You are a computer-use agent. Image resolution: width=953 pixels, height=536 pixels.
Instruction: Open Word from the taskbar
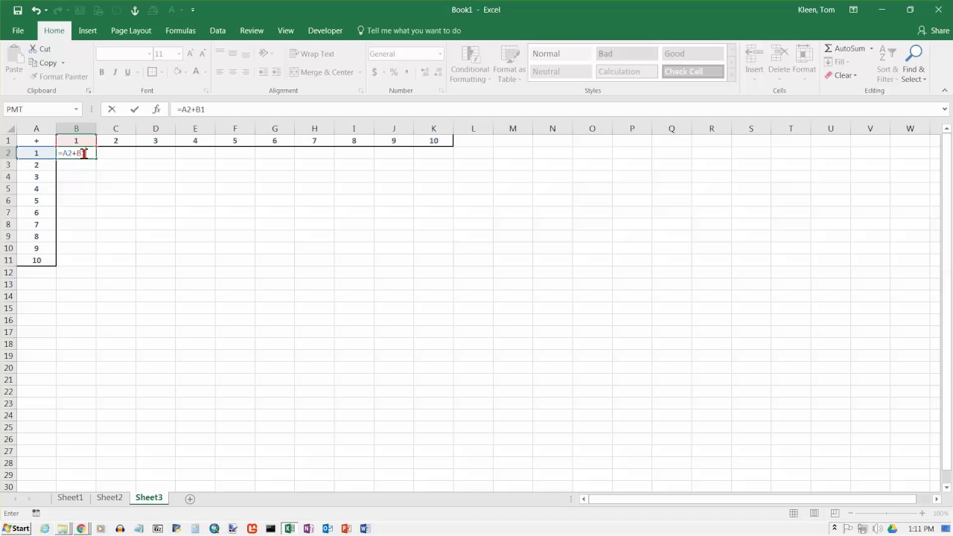point(365,529)
